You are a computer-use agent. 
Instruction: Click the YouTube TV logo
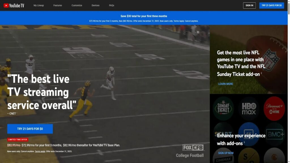[14, 5]
